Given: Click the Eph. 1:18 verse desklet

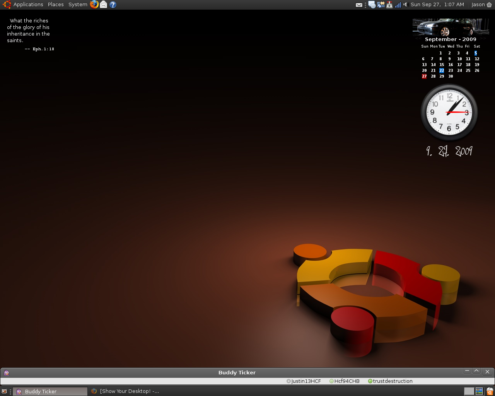Looking at the screenshot, I should (x=30, y=35).
